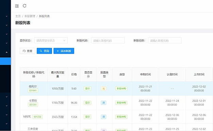Click the 股票类型 column header
Image resolution: width=213 pixels, height=131 pixels.
pyautogui.click(x=104, y=74)
